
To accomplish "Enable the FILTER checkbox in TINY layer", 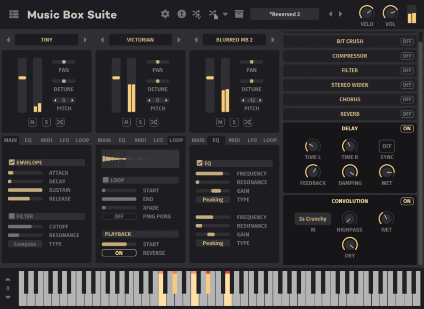I will coord(11,216).
